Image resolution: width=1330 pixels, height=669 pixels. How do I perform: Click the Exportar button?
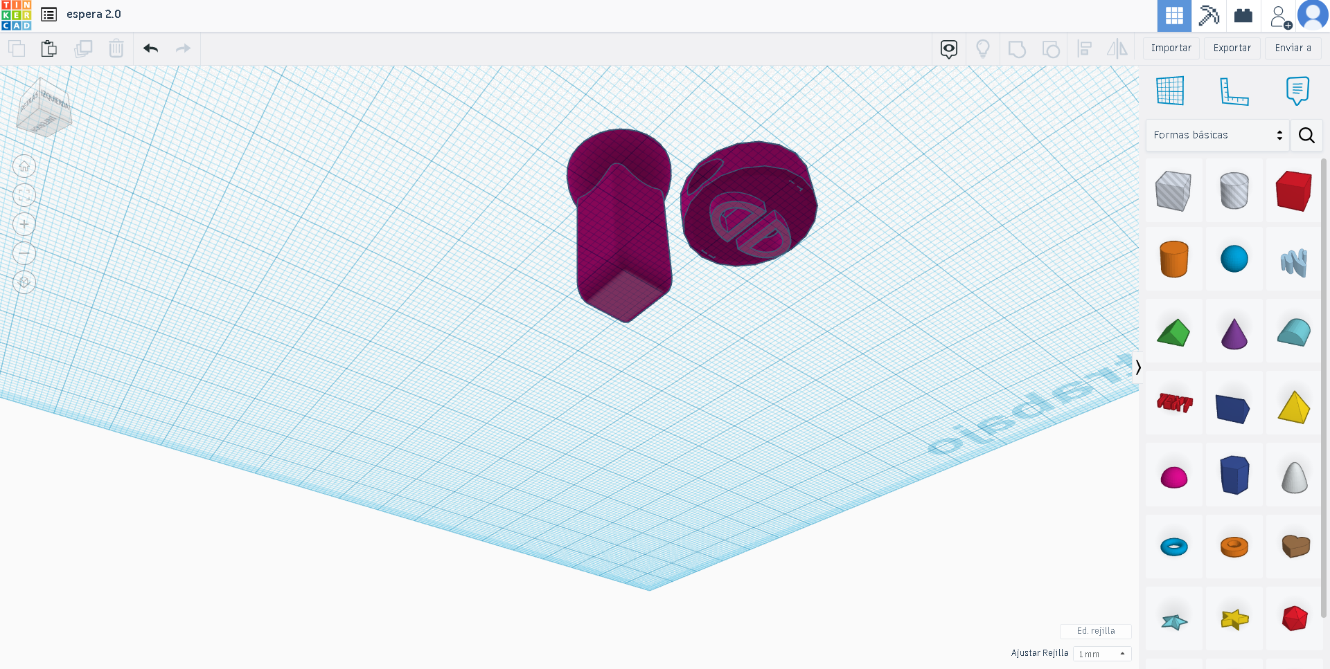click(1232, 48)
